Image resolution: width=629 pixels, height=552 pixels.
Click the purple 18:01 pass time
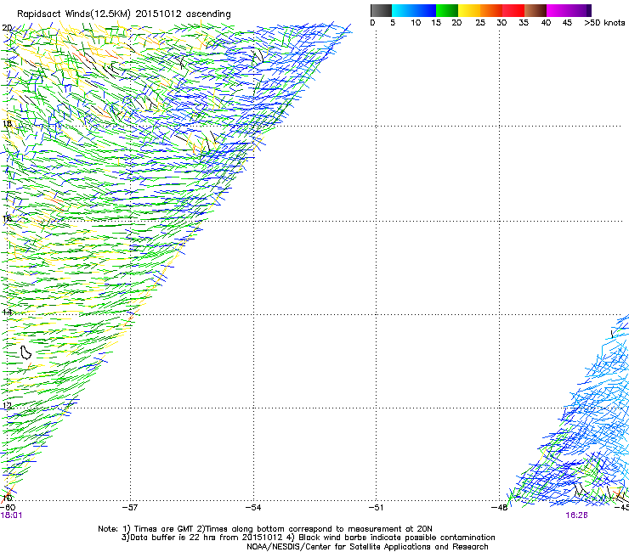tap(11, 515)
